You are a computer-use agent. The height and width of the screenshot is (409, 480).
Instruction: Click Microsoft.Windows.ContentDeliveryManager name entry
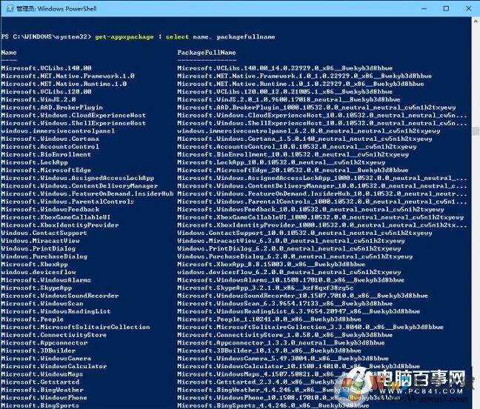pos(79,186)
